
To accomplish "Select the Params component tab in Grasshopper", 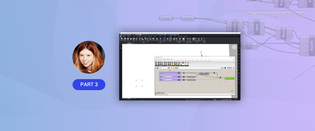I will [x=156, y=61].
